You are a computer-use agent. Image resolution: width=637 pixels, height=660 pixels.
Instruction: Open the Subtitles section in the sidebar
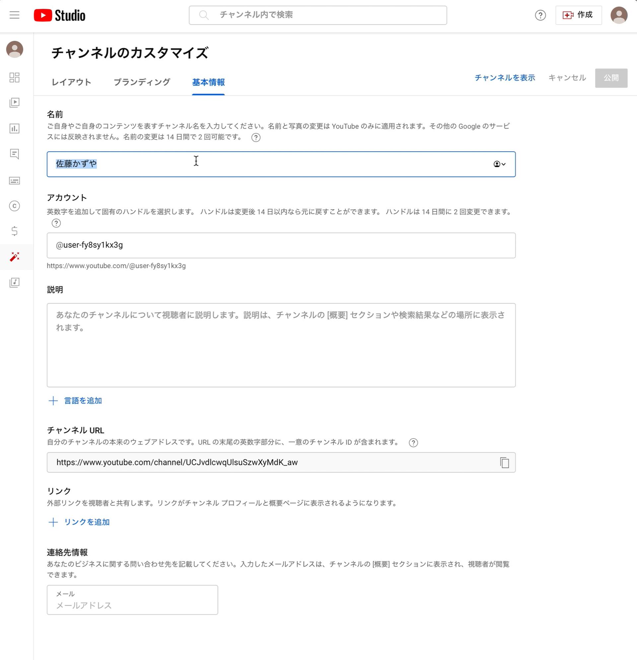point(15,181)
